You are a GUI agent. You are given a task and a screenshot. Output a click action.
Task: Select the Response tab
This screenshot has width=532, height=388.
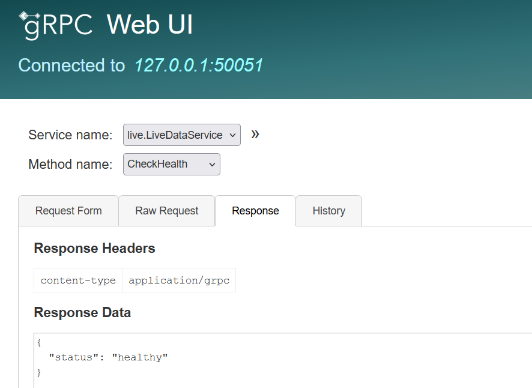click(x=255, y=211)
